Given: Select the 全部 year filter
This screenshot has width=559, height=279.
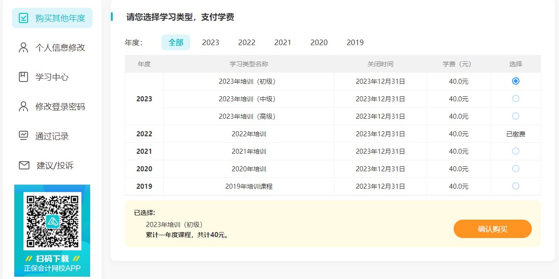Looking at the screenshot, I should (x=176, y=42).
